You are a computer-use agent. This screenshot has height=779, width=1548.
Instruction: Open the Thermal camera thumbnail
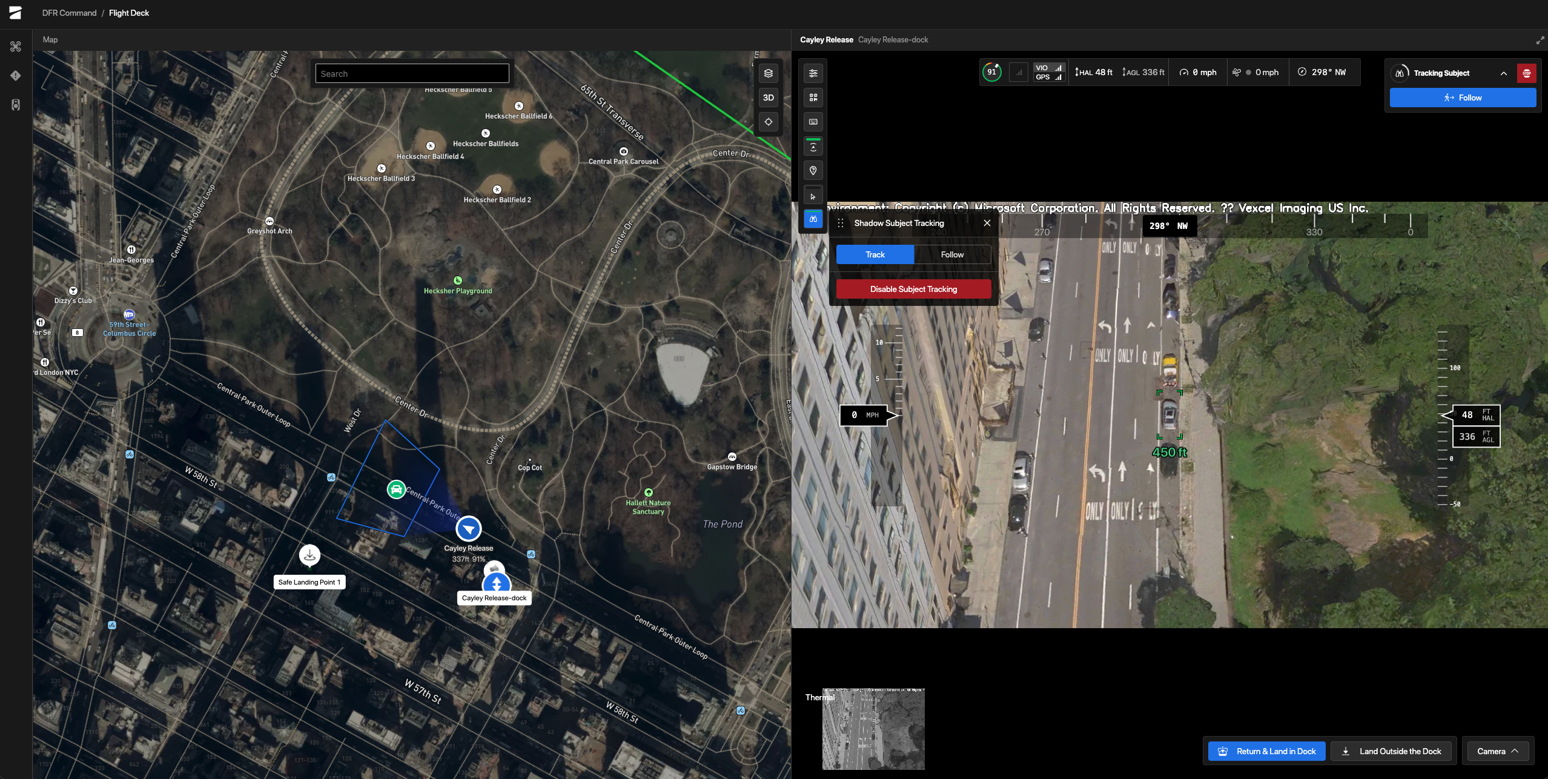(873, 729)
